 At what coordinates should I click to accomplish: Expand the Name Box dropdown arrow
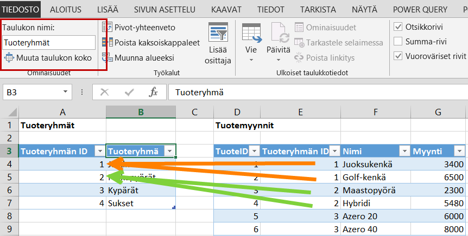click(x=66, y=93)
